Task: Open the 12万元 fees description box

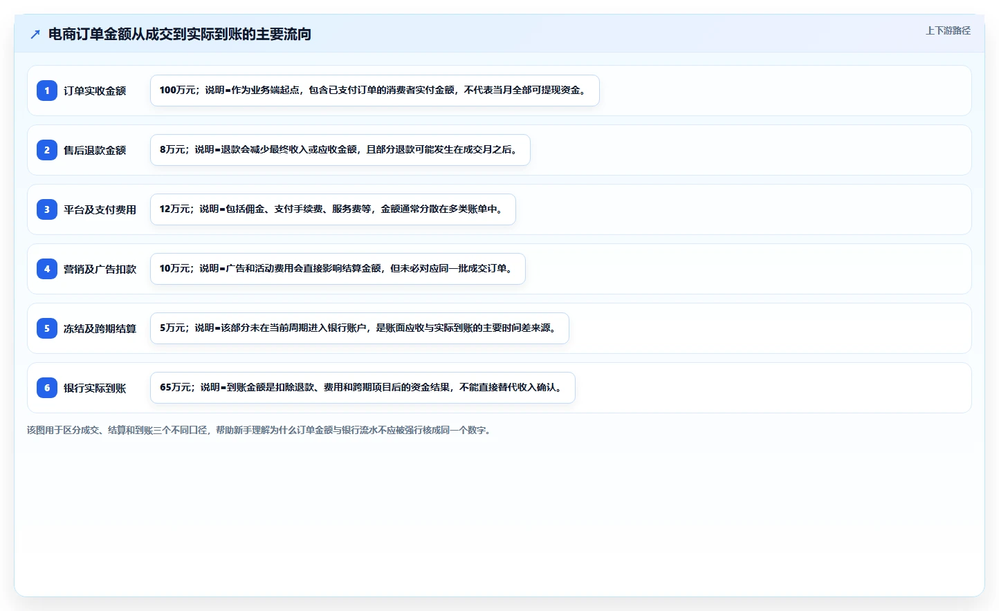Action: coord(333,209)
